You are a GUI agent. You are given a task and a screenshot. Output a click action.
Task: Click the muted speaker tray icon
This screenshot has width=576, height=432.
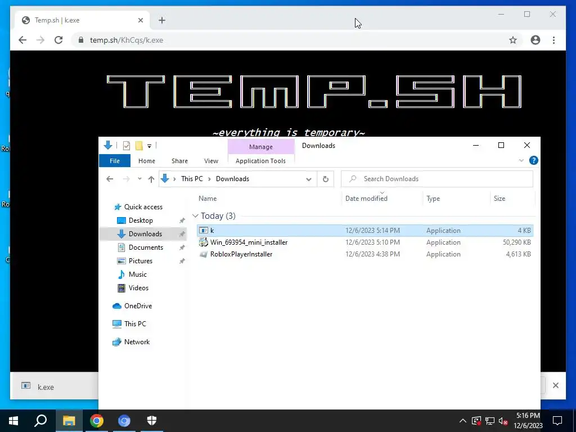(x=503, y=421)
